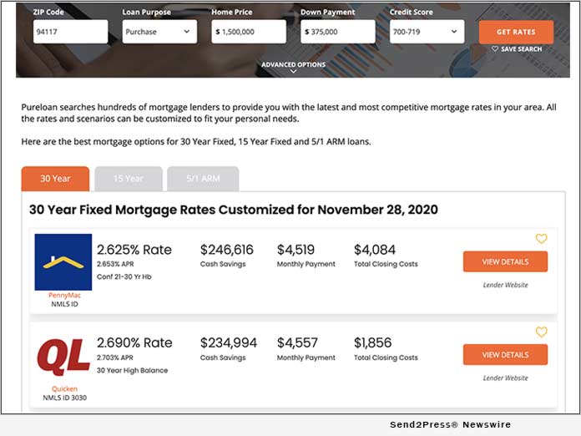Open the Credit Score dropdown
The height and width of the screenshot is (436, 581).
pyautogui.click(x=427, y=32)
